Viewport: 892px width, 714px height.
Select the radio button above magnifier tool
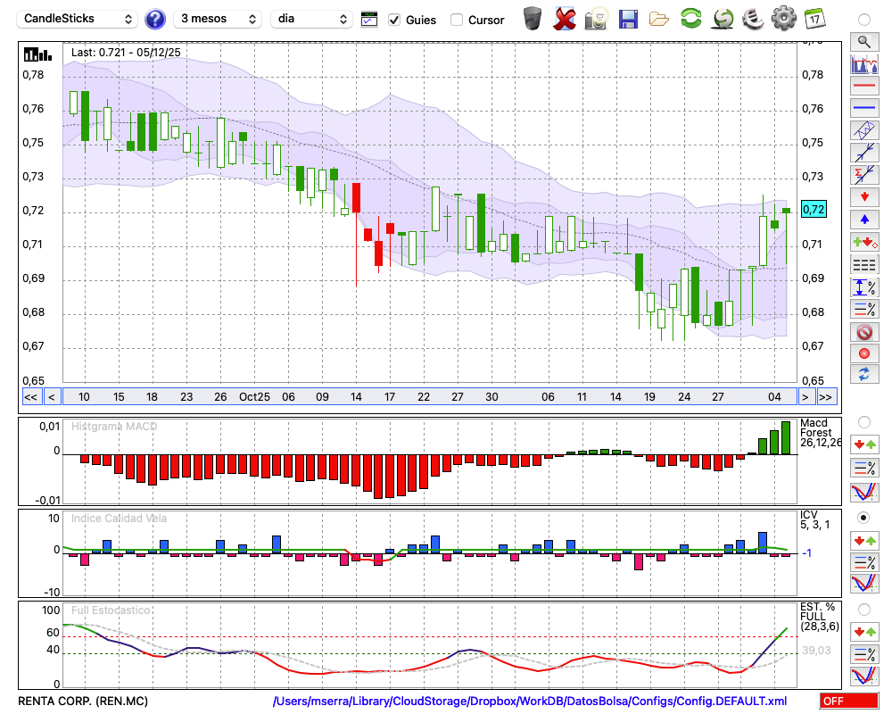pyautogui.click(x=864, y=20)
